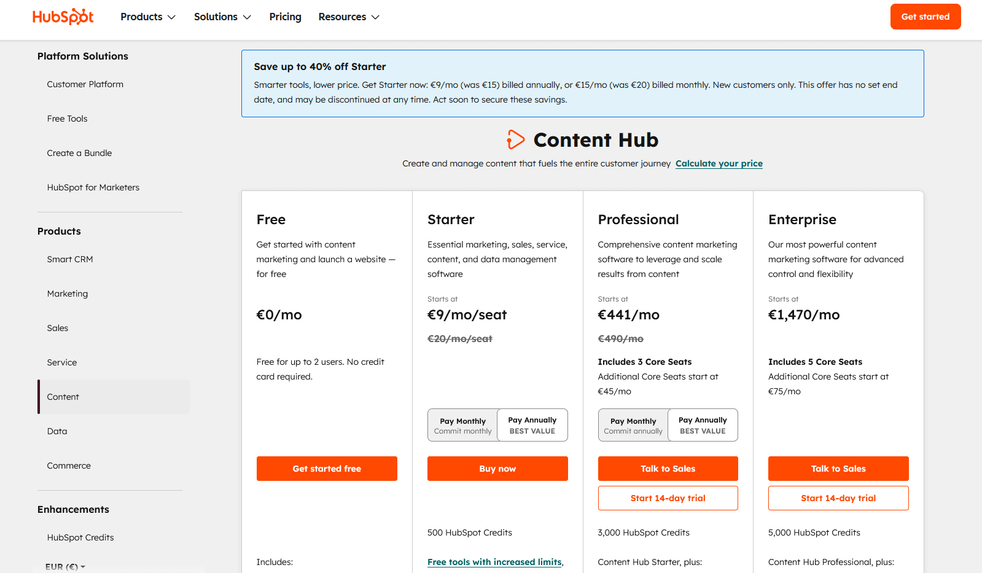Select Service in sidebar

coord(62,362)
